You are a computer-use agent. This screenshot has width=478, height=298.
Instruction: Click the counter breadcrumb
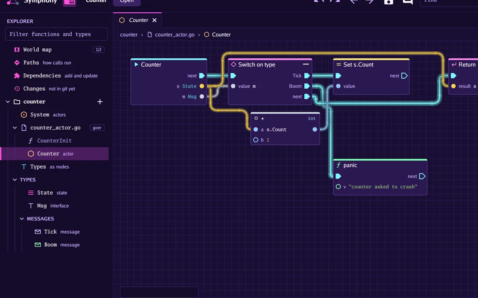(x=129, y=35)
